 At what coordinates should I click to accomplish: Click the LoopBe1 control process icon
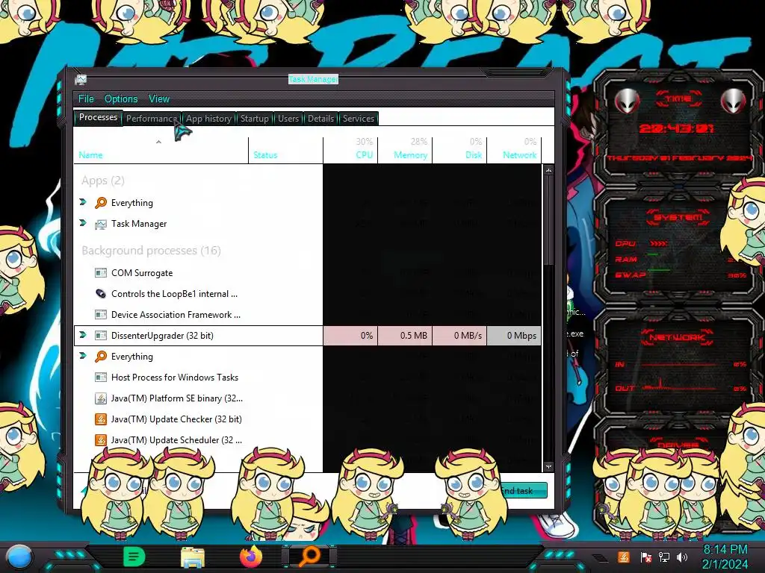pos(101,294)
